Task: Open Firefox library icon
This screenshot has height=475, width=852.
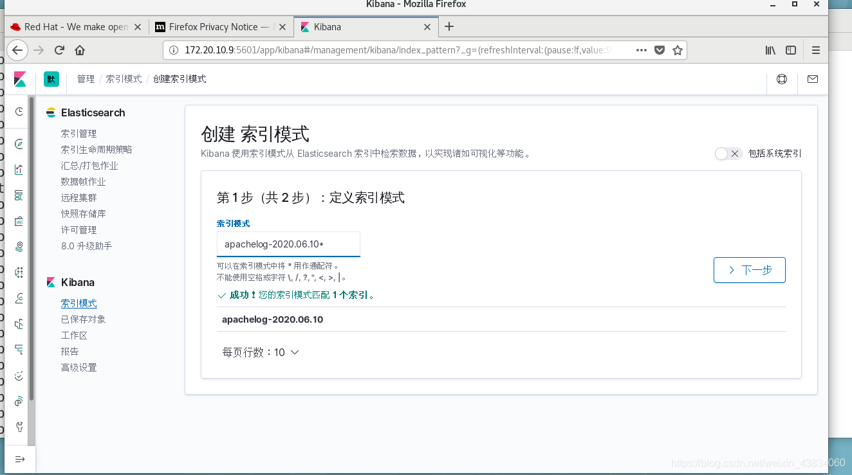Action: point(770,50)
